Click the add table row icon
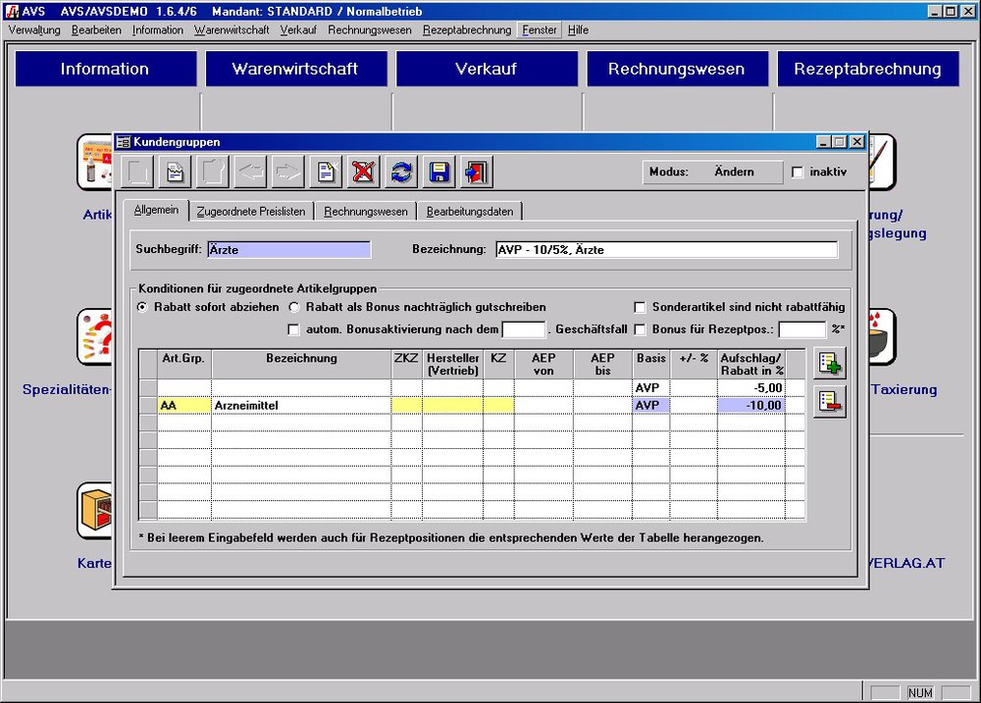The image size is (981, 703). pyautogui.click(x=830, y=364)
